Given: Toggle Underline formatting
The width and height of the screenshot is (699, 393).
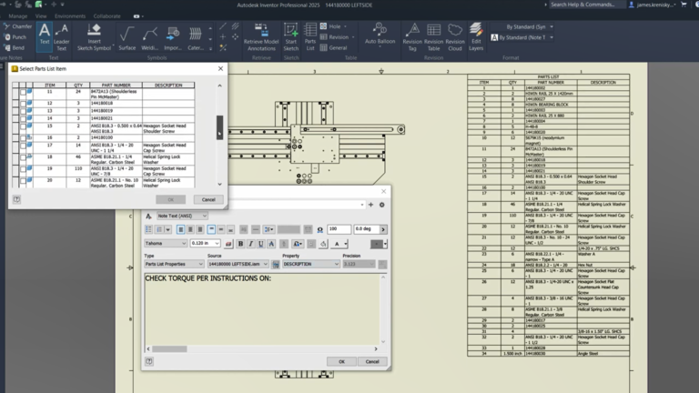Looking at the screenshot, I should tap(261, 244).
